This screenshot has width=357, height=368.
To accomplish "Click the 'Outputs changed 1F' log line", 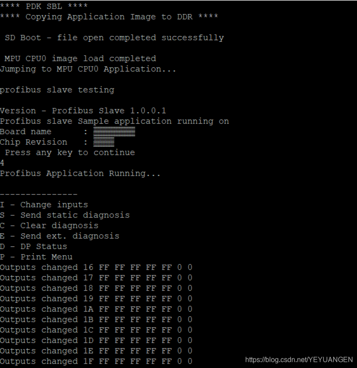I will pos(96,361).
